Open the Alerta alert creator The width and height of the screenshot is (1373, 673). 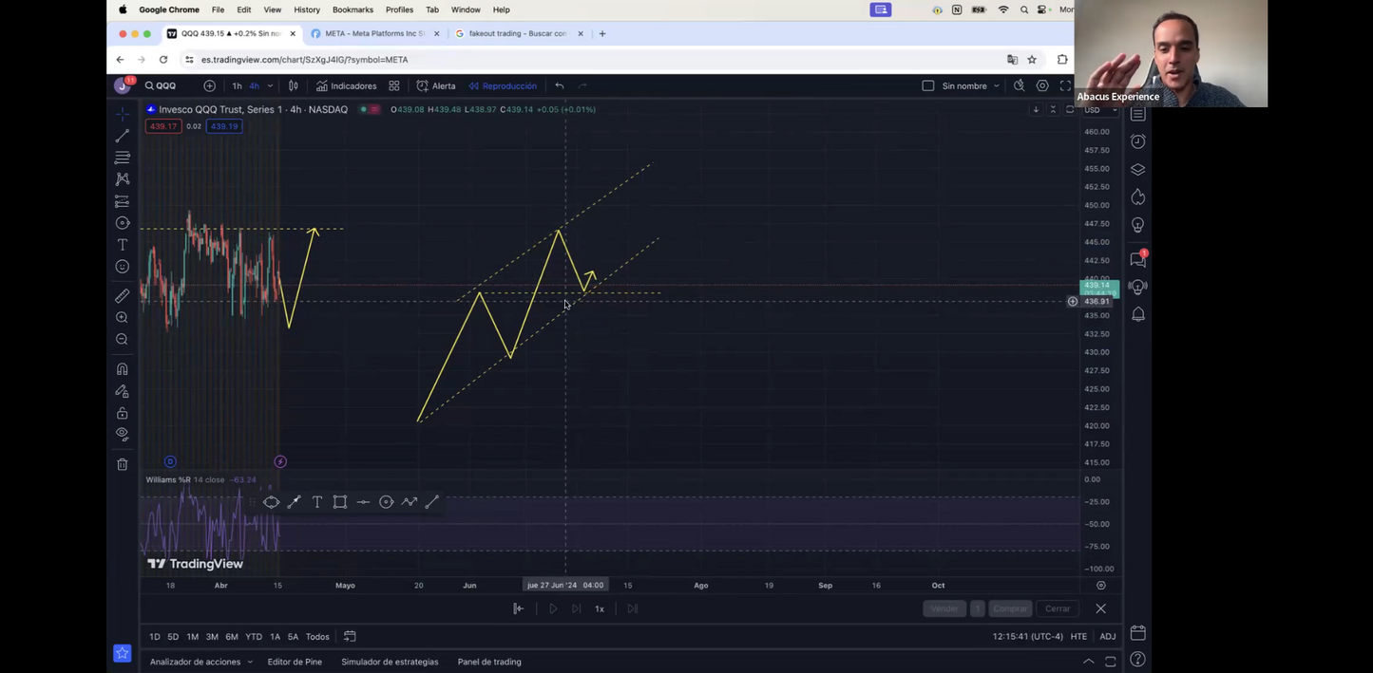436,85
